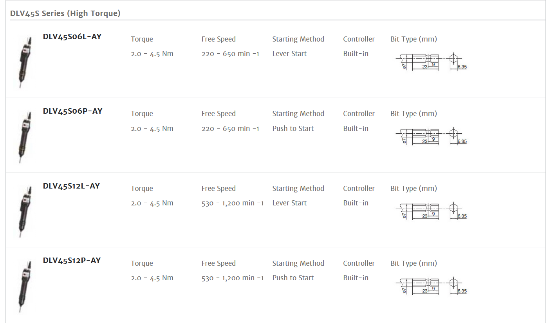
Task: Click the bit type diagram for DLV45S12L-AY
Action: click(x=431, y=211)
